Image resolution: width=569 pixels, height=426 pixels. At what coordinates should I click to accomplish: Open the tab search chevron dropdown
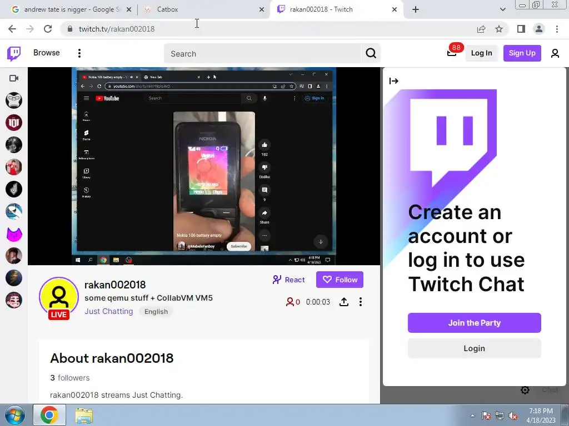click(x=502, y=10)
